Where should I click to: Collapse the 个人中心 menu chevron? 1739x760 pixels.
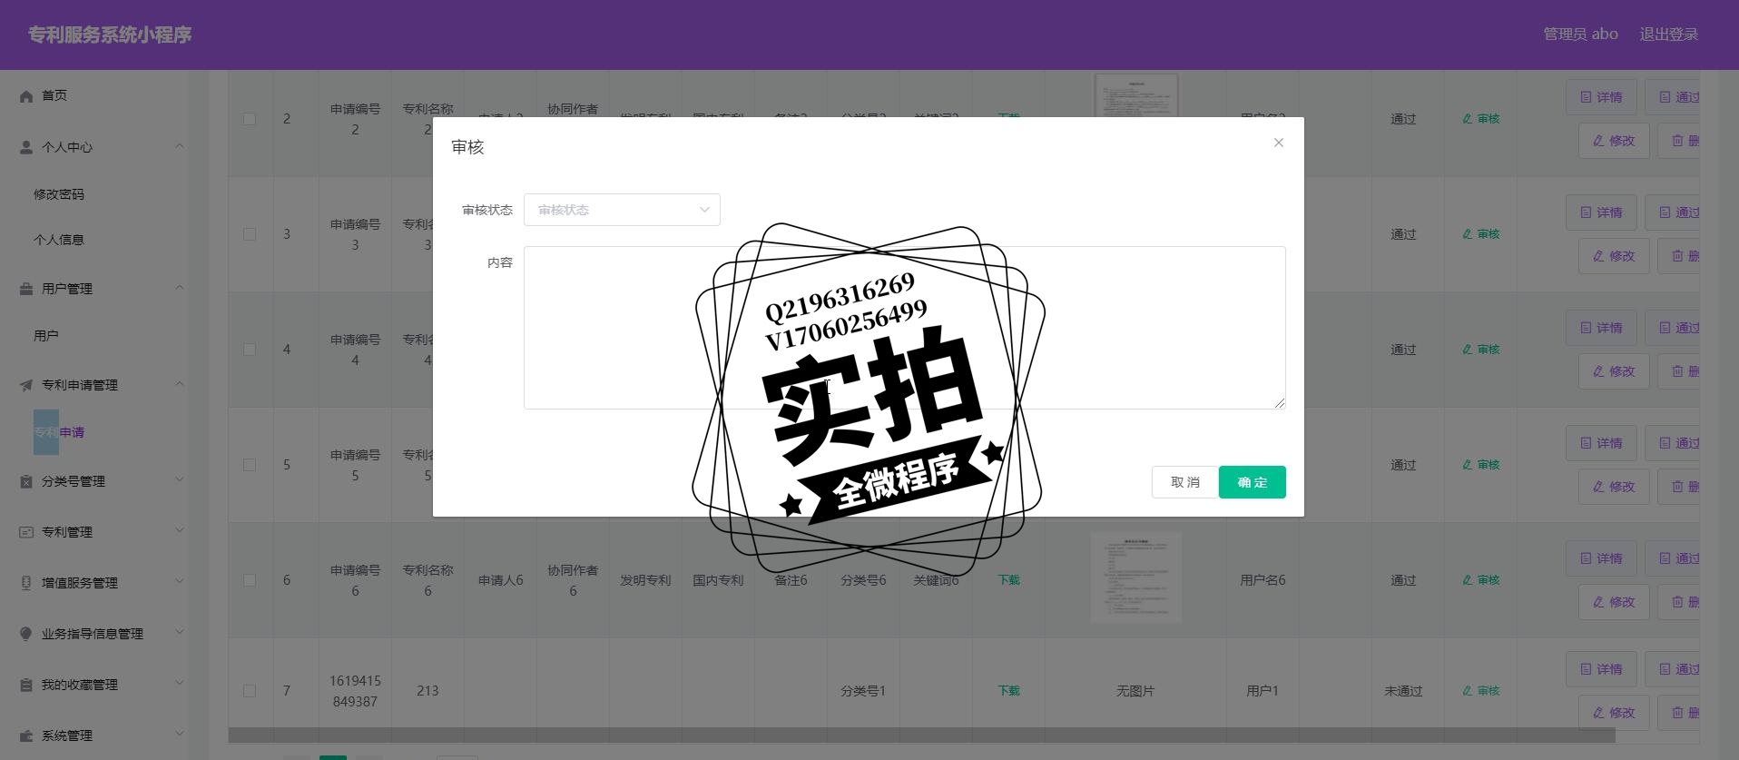(x=179, y=146)
